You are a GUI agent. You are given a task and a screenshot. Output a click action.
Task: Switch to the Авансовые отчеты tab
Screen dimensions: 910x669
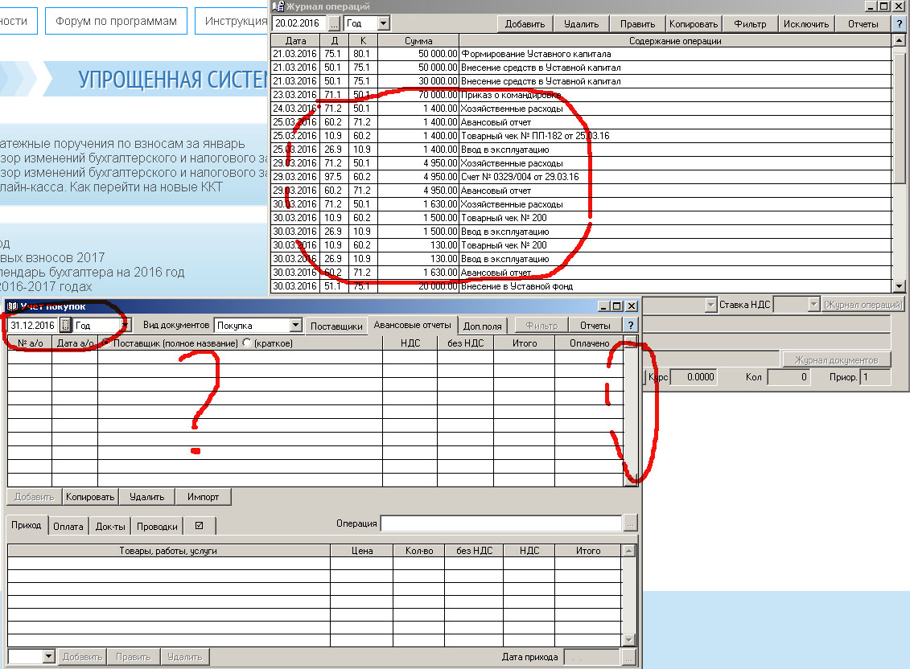click(412, 326)
